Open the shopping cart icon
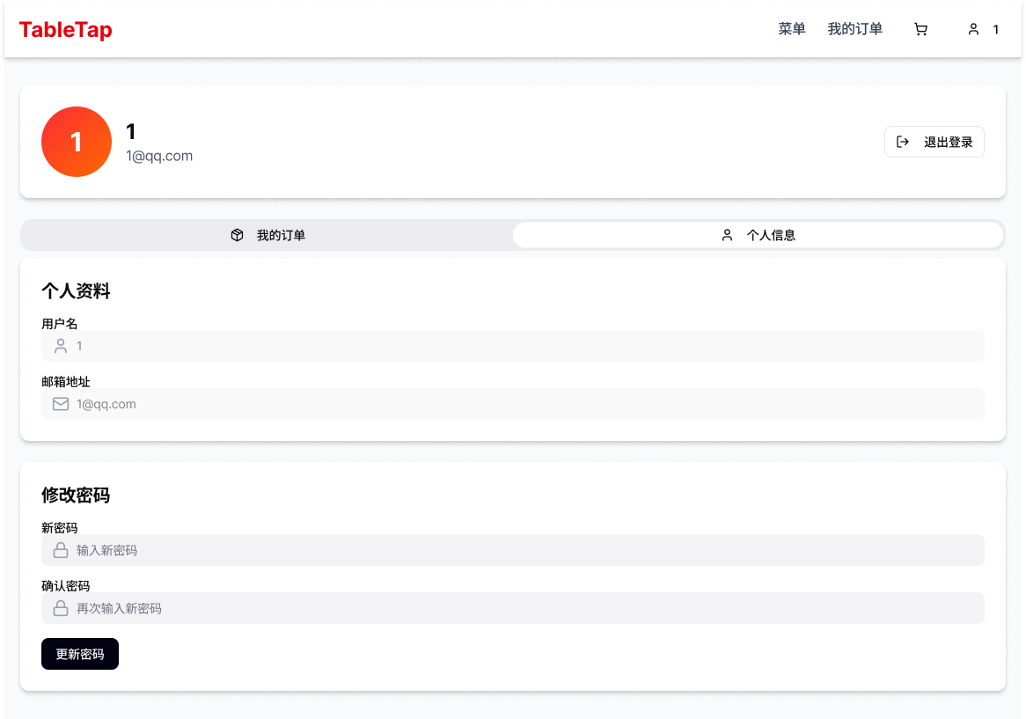Viewport: 1026px width, 719px height. [x=920, y=29]
